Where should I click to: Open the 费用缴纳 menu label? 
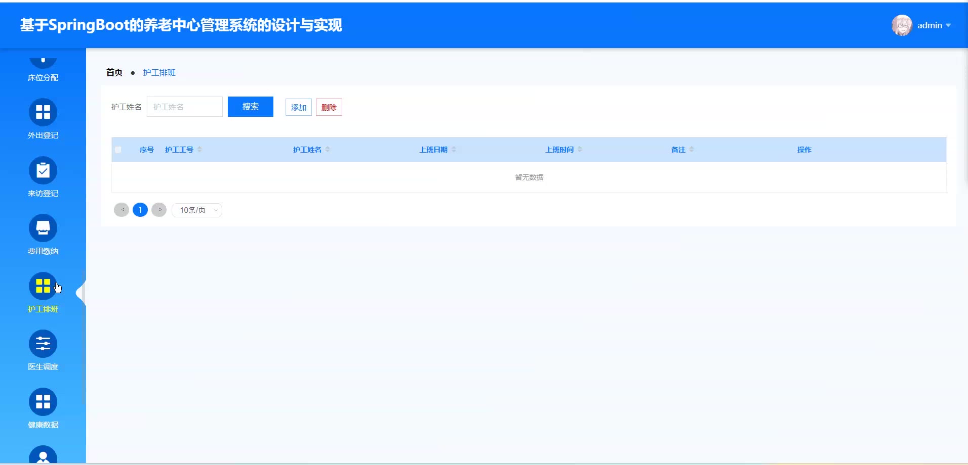pos(43,251)
